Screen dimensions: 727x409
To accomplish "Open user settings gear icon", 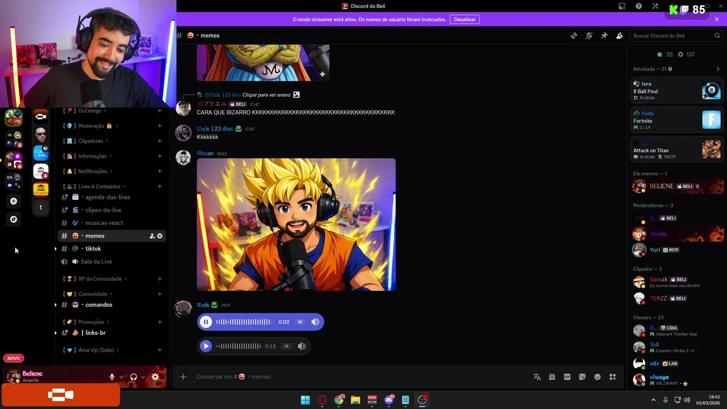I will pyautogui.click(x=155, y=377).
